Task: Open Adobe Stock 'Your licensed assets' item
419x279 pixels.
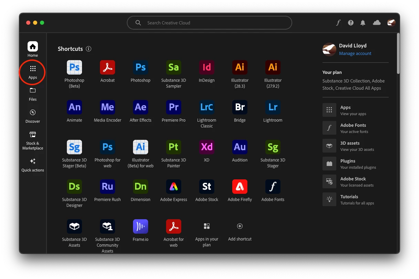Action: click(355, 181)
